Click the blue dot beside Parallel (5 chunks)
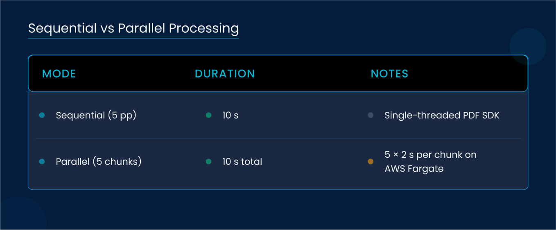The image size is (556, 230). point(42,162)
